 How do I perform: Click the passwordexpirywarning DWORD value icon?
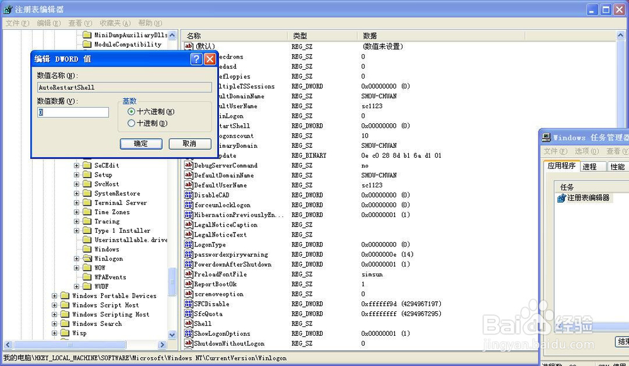click(189, 254)
